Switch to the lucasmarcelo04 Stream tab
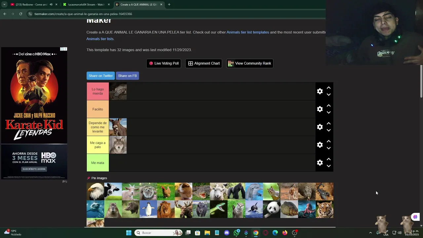This screenshot has width=423, height=238. point(86,5)
